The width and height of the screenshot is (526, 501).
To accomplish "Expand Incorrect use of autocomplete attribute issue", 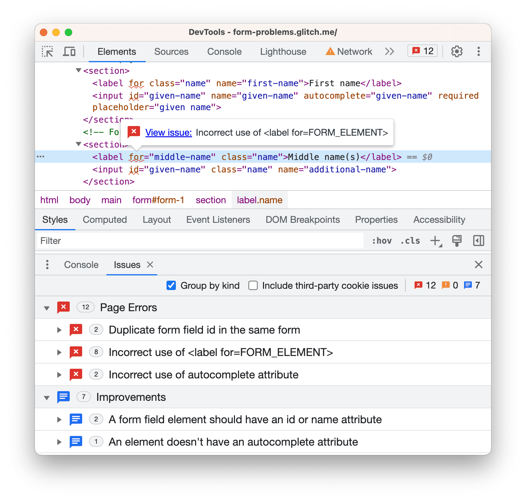I will (59, 374).
